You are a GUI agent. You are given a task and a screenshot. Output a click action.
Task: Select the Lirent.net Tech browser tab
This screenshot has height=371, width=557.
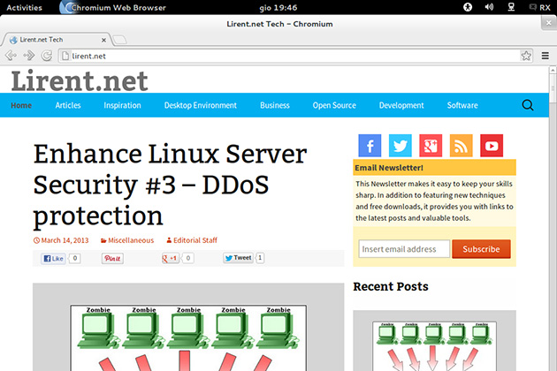coord(57,40)
